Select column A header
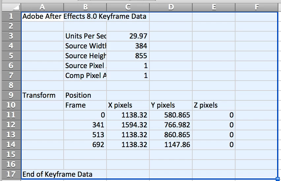The image size is (281, 181). (x=42, y=7)
